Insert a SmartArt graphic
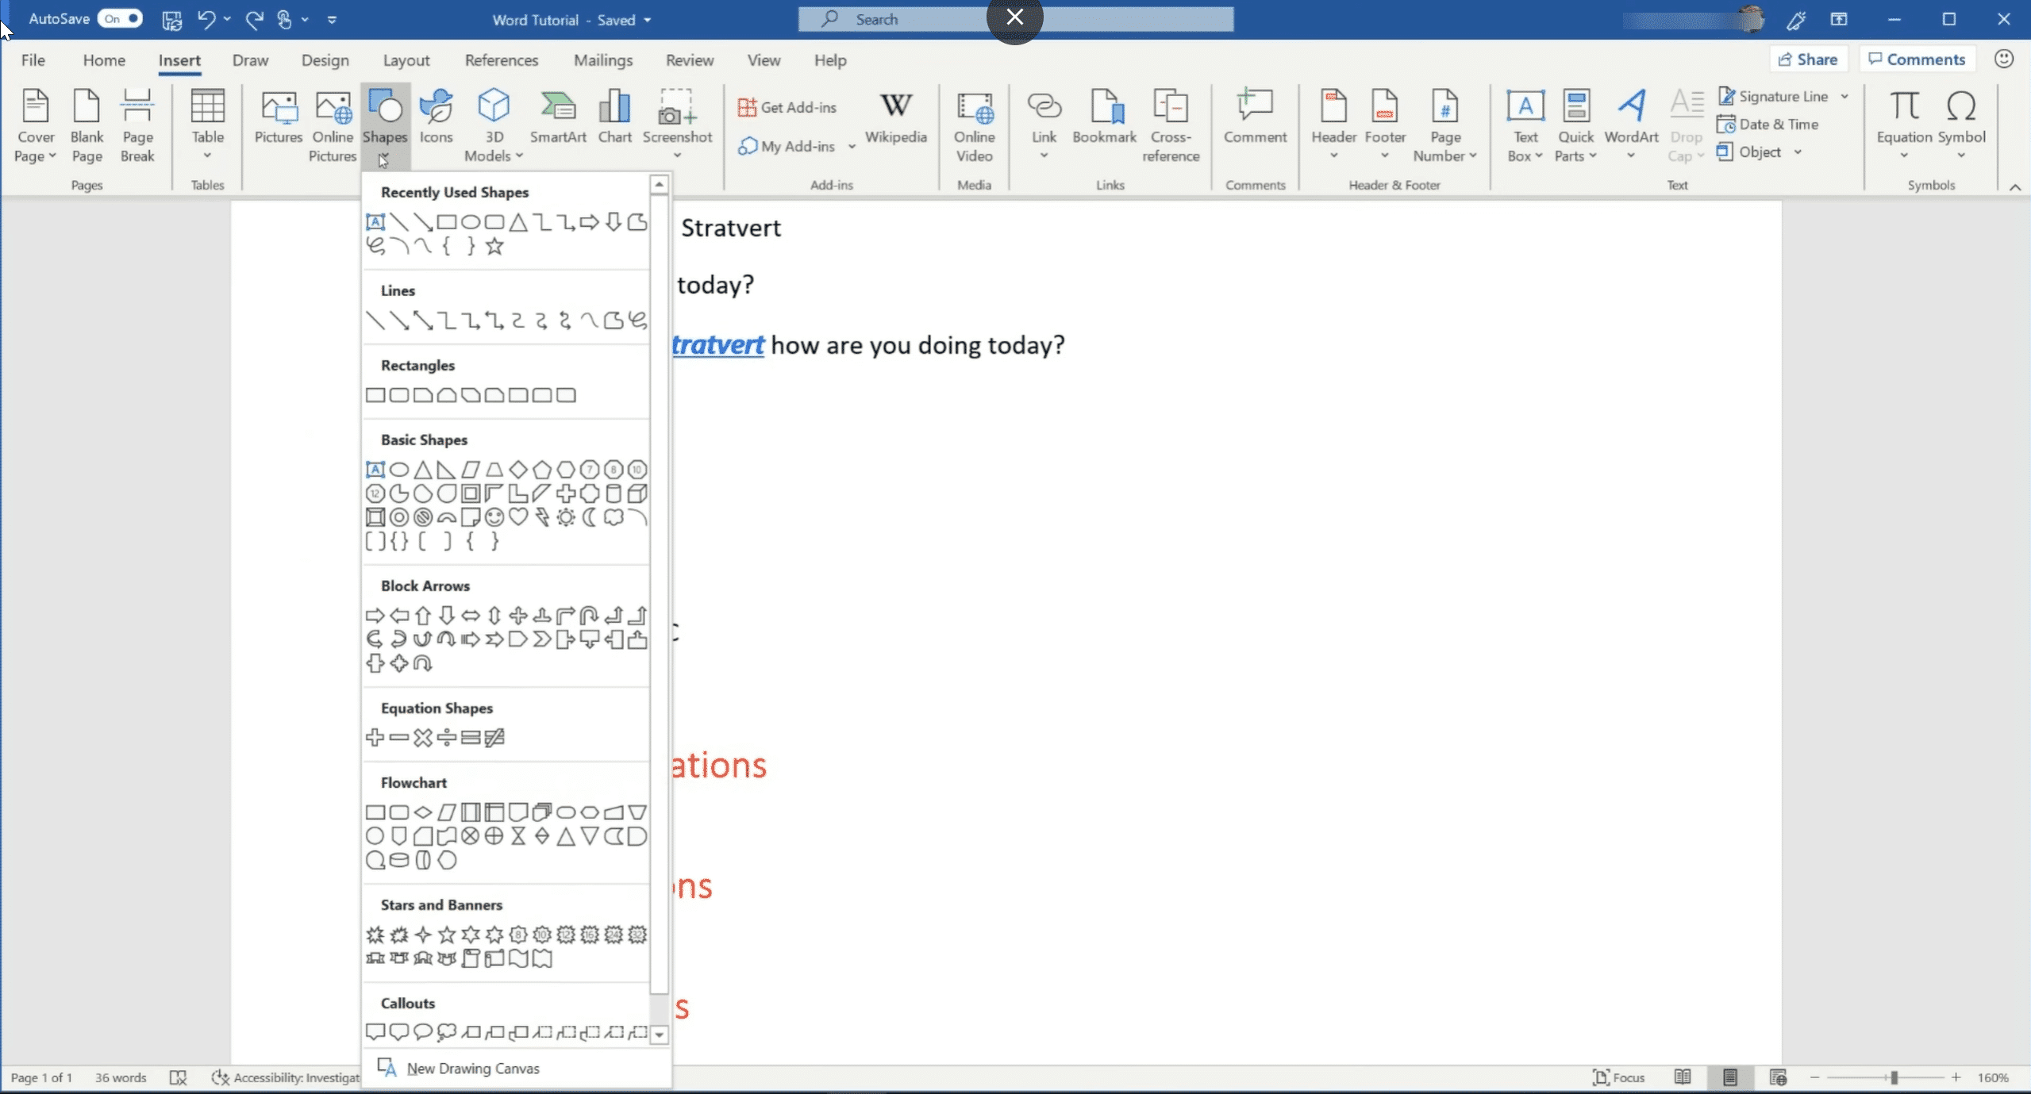The height and width of the screenshot is (1094, 2031). [558, 117]
